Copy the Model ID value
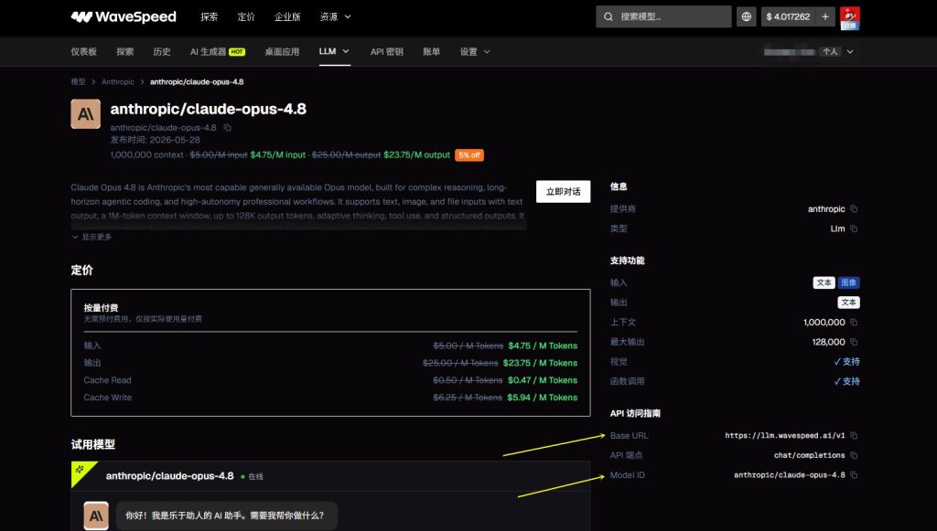The height and width of the screenshot is (531, 937). coord(854,475)
